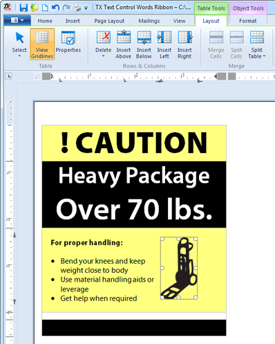
Task: Click the 'Get help when required' bullet
Action: [x=99, y=298]
